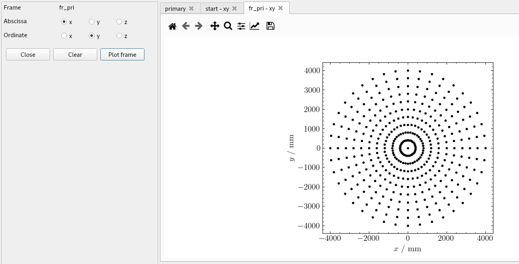Select y as the Abscissa axis
519x264 pixels.
(92, 22)
